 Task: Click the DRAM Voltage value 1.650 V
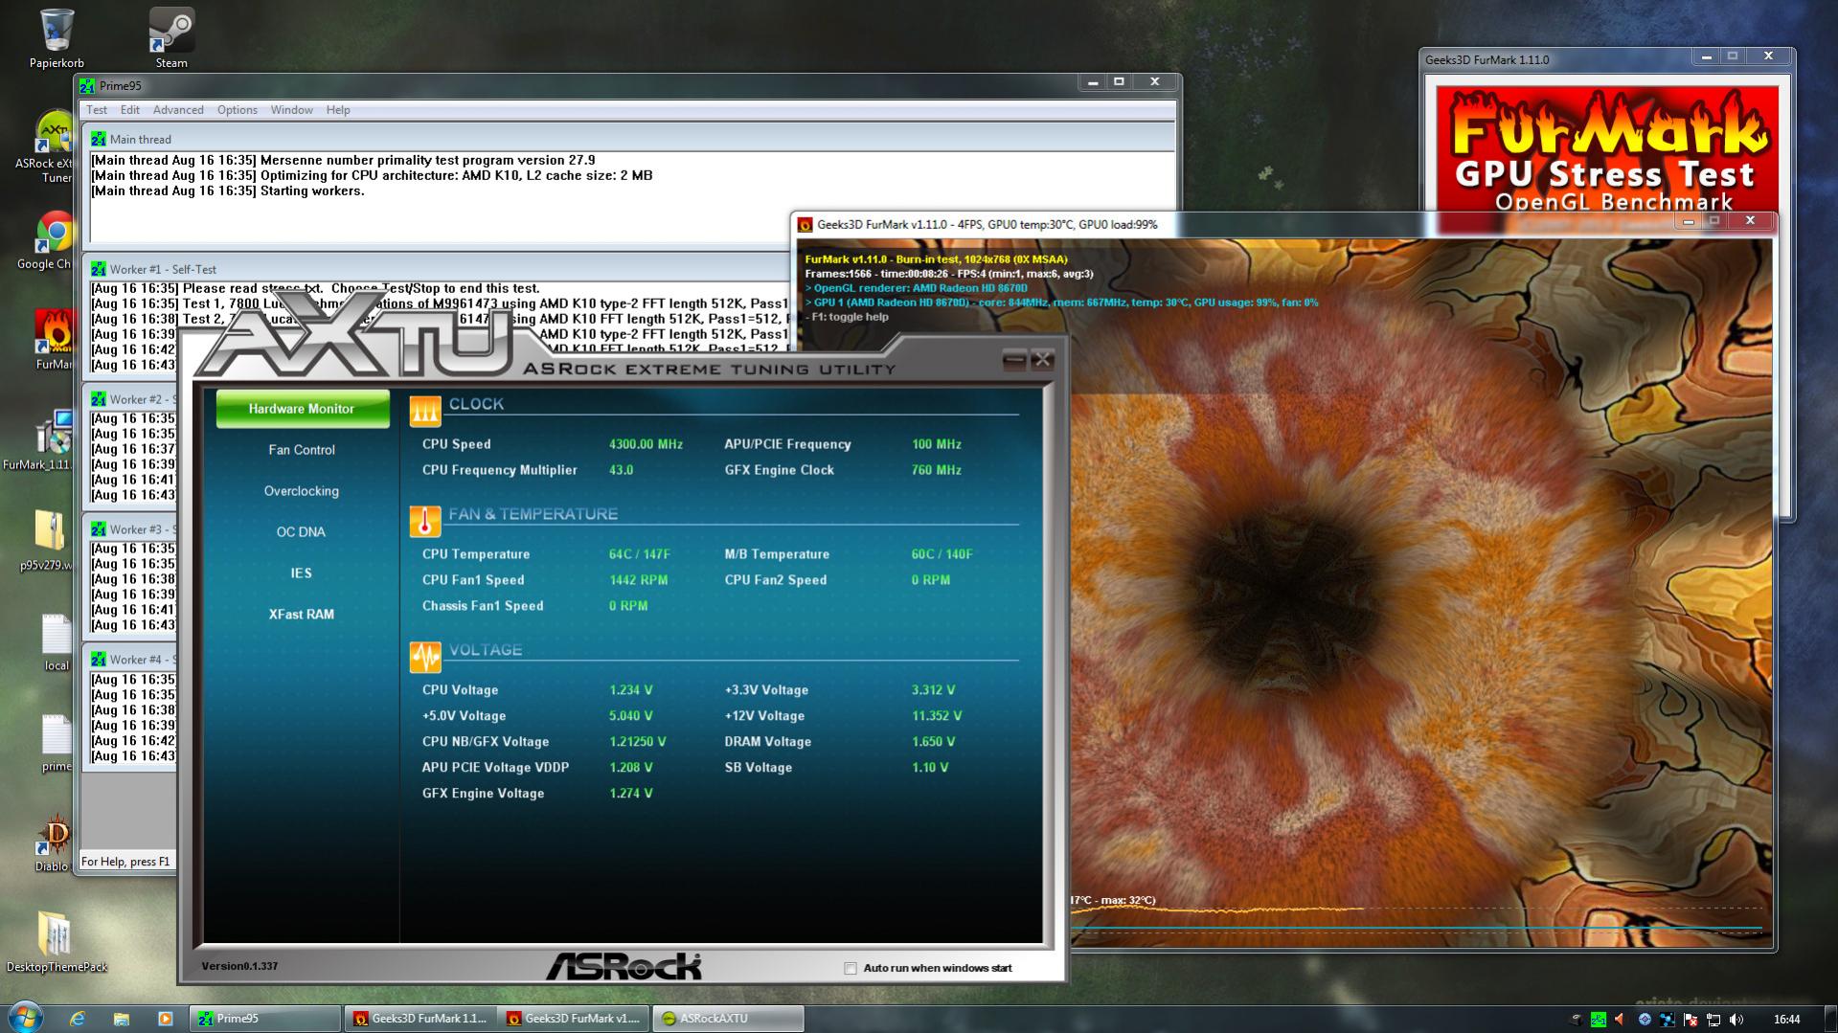[x=934, y=742]
